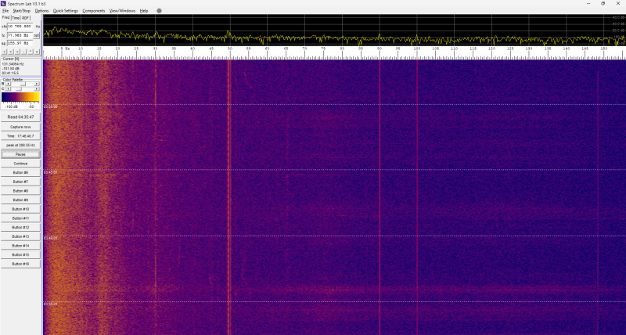
Task: Switch to the Time tab
Action: (16, 18)
